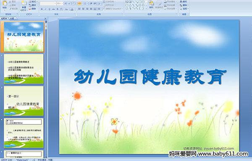Image resolution: width=252 pixels, height=161 pixels.
Task: Expand the Select editing dropdown
Action: tap(184, 9)
